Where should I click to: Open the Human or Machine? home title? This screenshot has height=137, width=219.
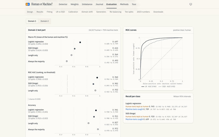[42, 4]
